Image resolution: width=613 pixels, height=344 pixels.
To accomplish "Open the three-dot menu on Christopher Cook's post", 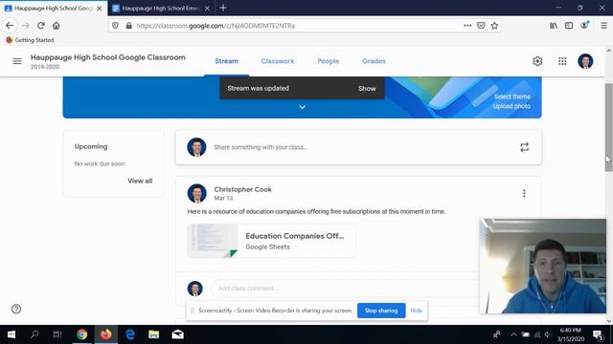I will click(x=524, y=193).
